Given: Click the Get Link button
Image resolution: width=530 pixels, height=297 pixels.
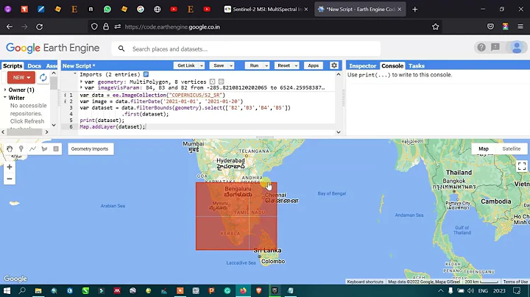Looking at the screenshot, I should (186, 65).
